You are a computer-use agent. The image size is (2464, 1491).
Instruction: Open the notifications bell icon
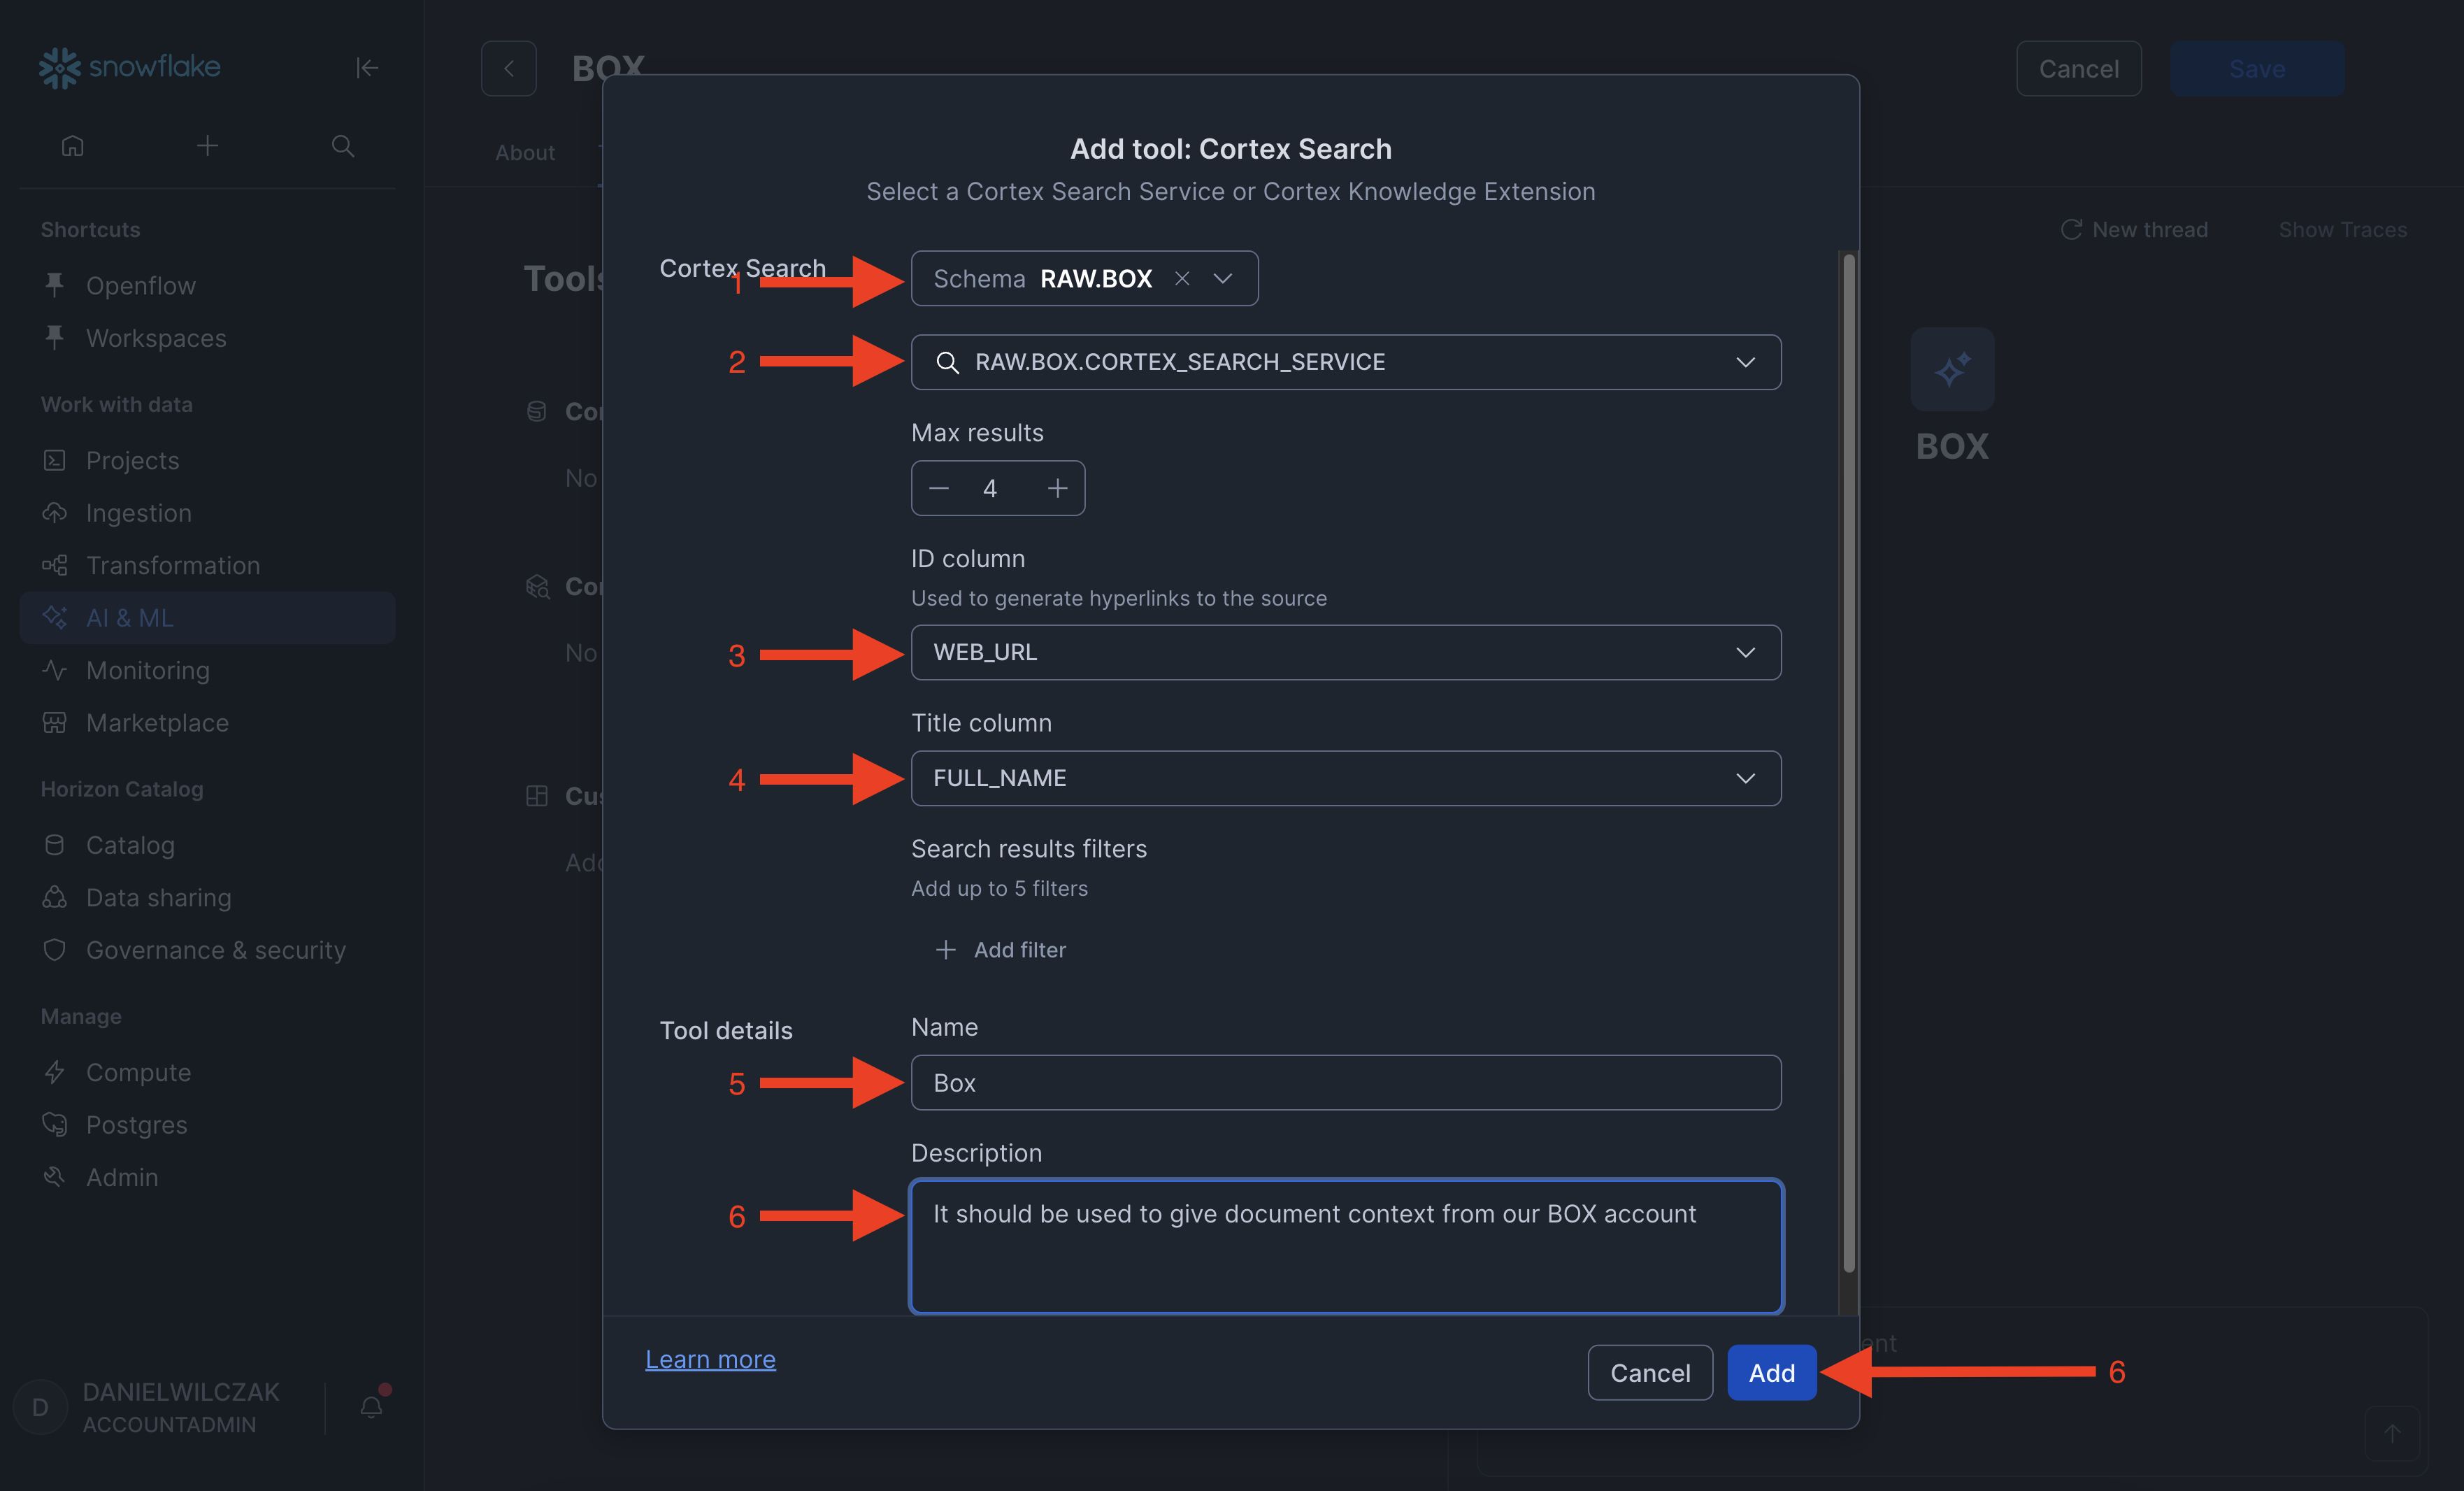371,1407
